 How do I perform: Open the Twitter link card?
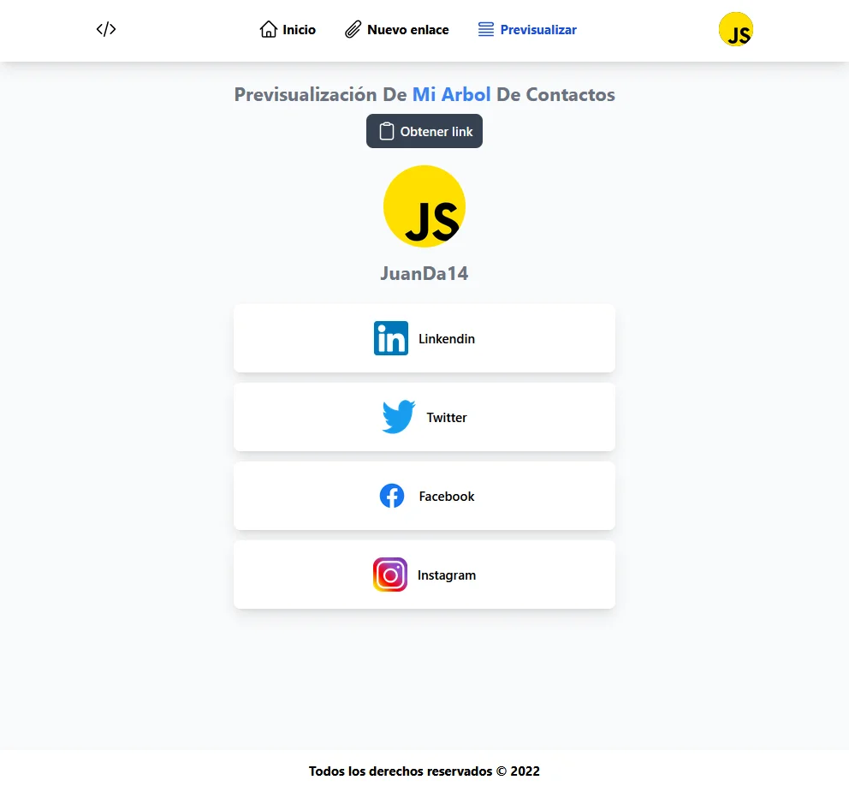424,417
